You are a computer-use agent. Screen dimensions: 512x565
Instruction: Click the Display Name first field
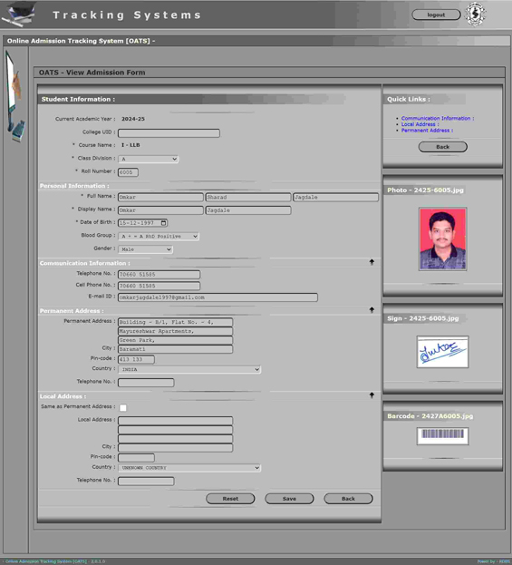pyautogui.click(x=160, y=210)
